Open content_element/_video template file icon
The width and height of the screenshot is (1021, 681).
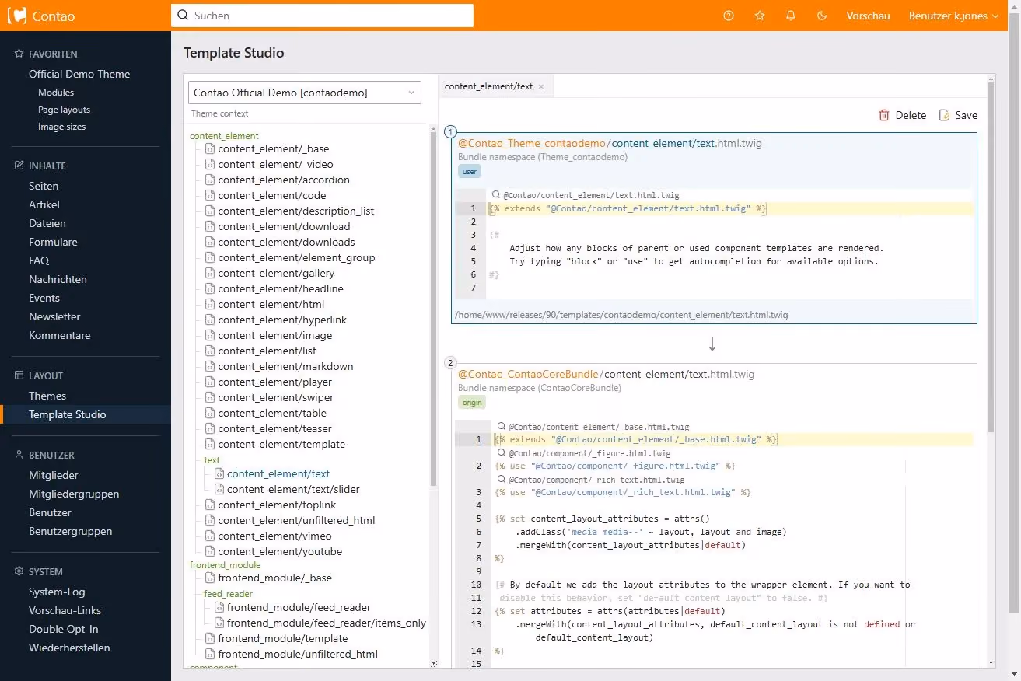pyautogui.click(x=210, y=164)
